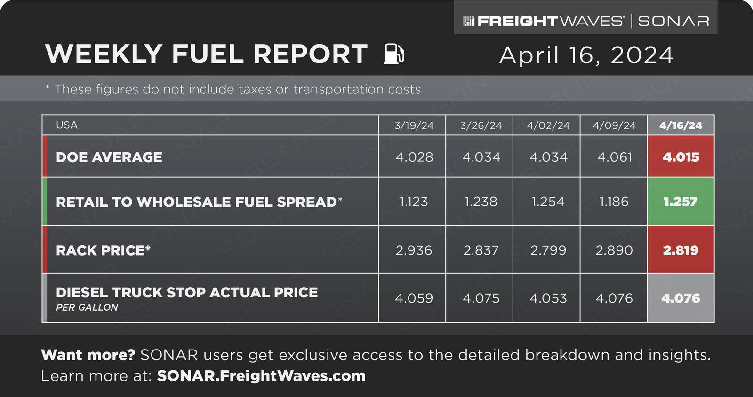
Task: Click the USA header cell
Action: pyautogui.click(x=210, y=125)
